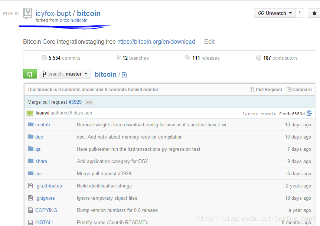
Task: Open the COPYING file
Action: 46,210
